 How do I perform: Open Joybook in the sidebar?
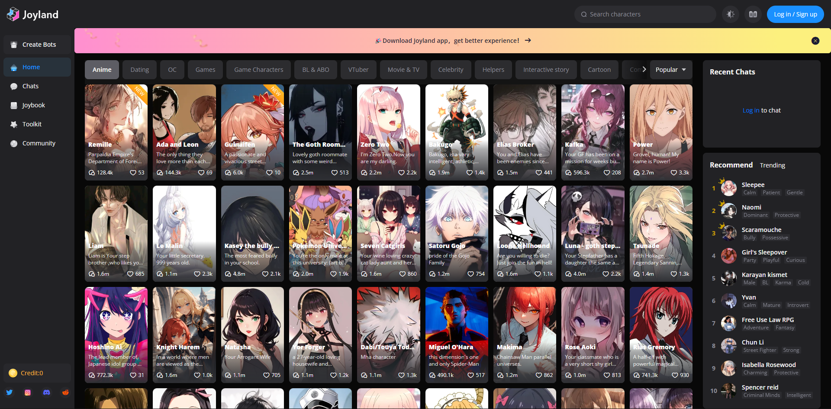pyautogui.click(x=37, y=105)
